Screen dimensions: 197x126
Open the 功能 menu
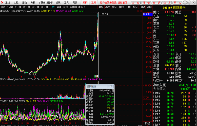16,3
